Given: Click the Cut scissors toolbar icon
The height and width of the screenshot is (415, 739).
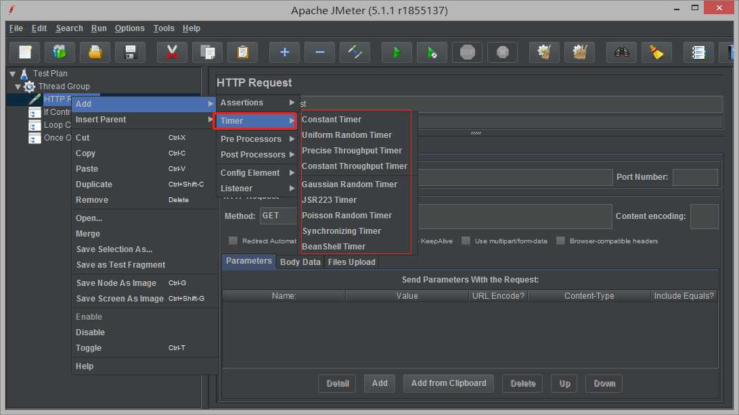Looking at the screenshot, I should tap(172, 52).
